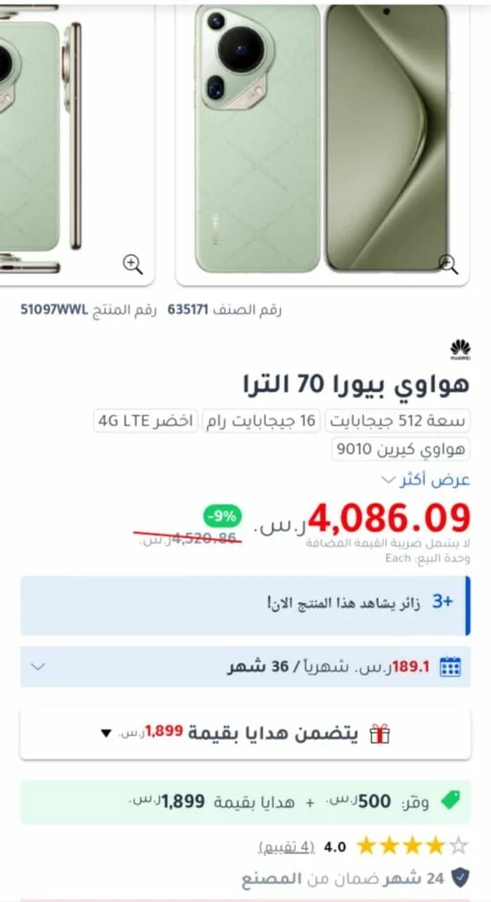This screenshot has height=902, width=491.
Task: Click the zoom magnifier on the side-view phone image
Action: tap(133, 264)
